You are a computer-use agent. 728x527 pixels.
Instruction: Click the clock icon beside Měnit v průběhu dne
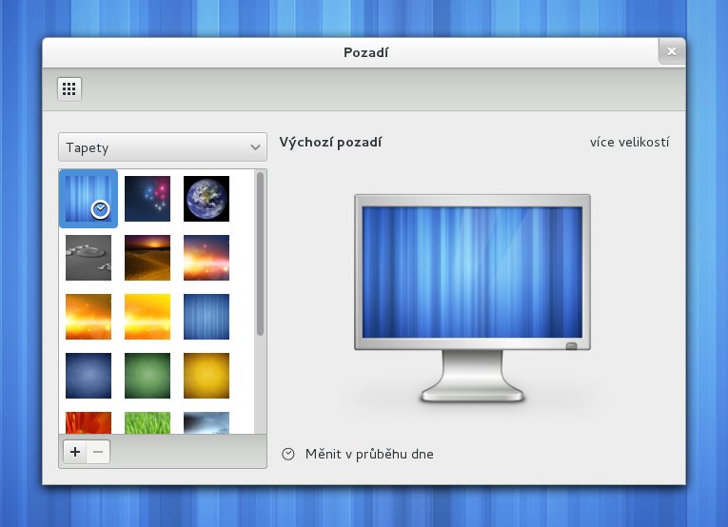pos(288,455)
